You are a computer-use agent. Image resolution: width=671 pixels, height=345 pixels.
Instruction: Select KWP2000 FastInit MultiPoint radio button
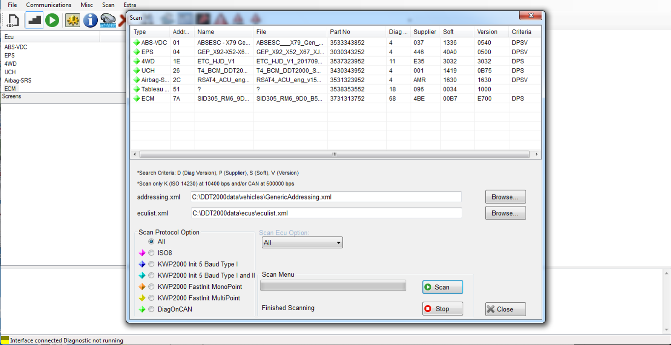click(151, 298)
